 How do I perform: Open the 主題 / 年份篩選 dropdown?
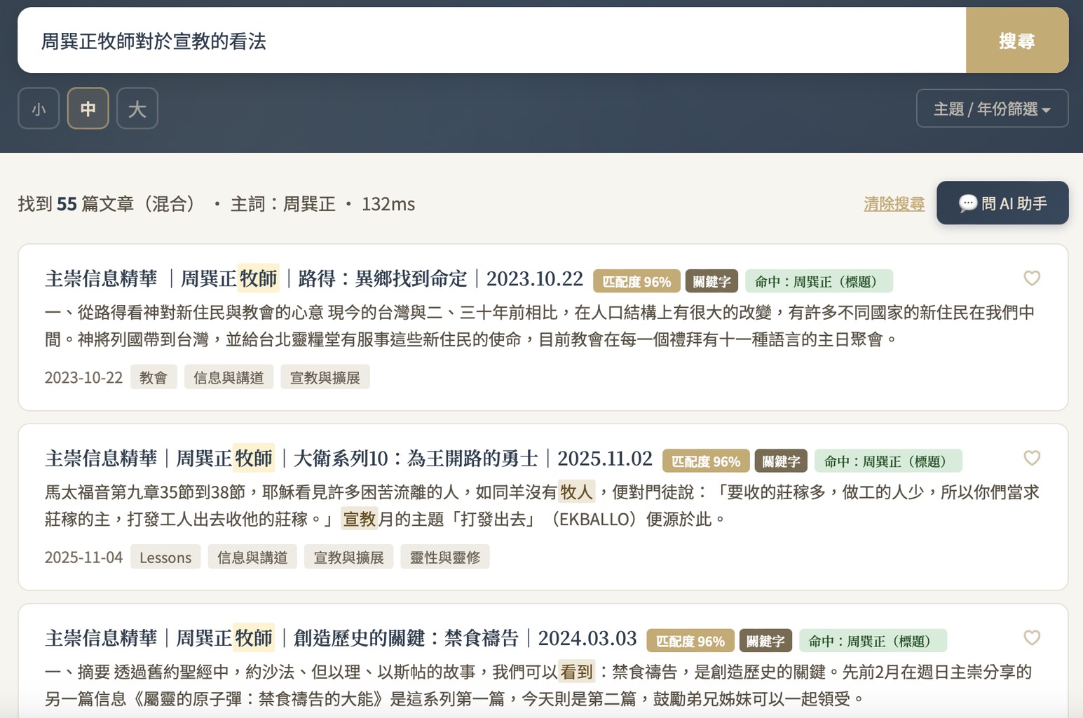click(992, 109)
